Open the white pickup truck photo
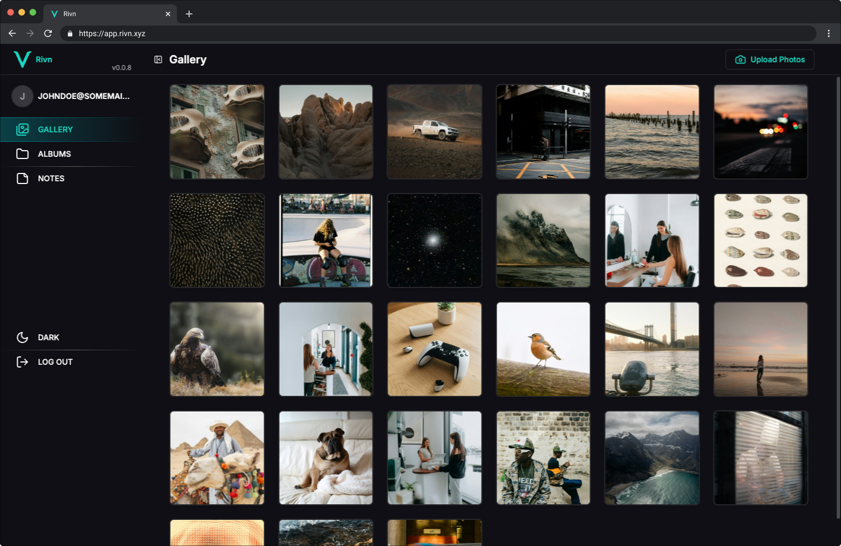 pos(434,132)
